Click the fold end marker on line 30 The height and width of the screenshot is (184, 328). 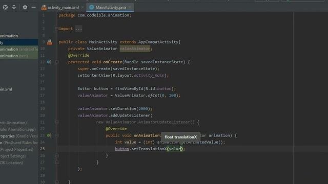pyautogui.click(x=57, y=182)
